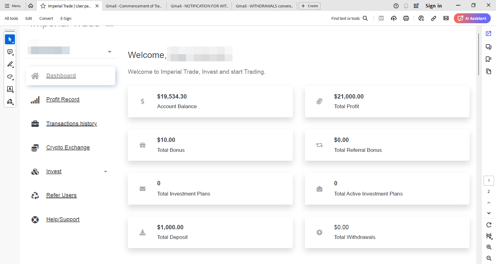Create a new tab with Create button
Image resolution: width=496 pixels, height=264 pixels.
tap(309, 6)
